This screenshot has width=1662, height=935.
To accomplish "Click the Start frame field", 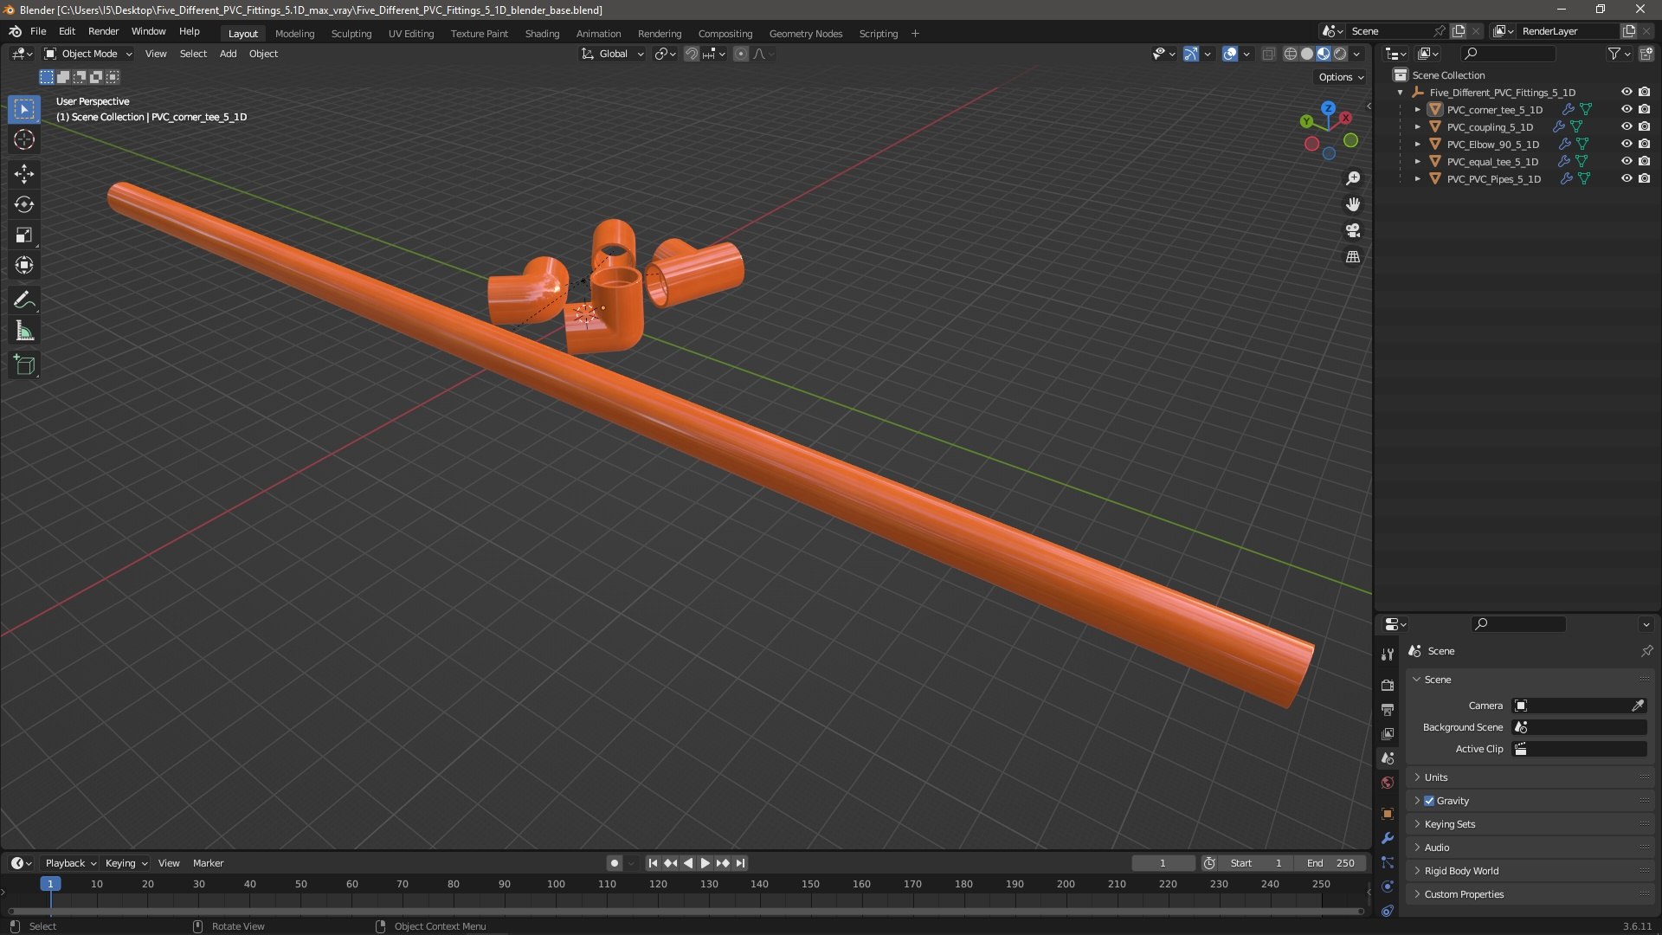I will [1256, 863].
